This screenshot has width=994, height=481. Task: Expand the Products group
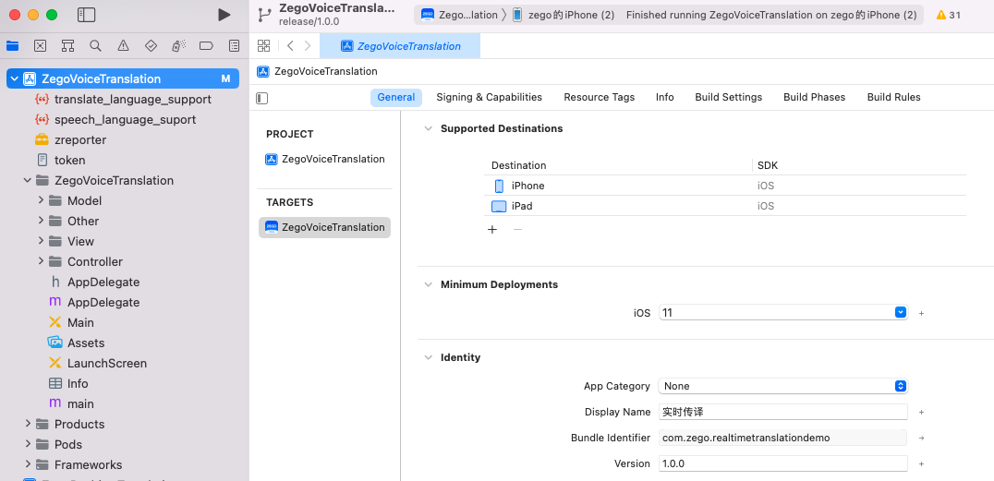click(28, 424)
